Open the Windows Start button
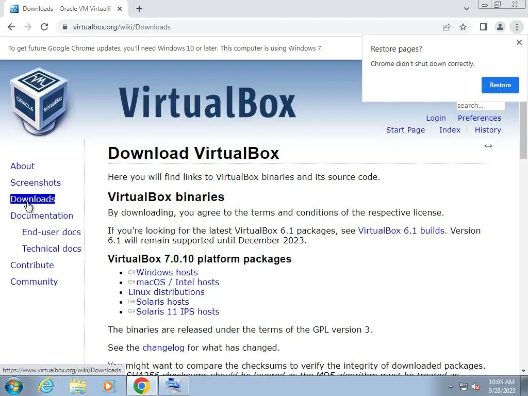 (x=13, y=386)
